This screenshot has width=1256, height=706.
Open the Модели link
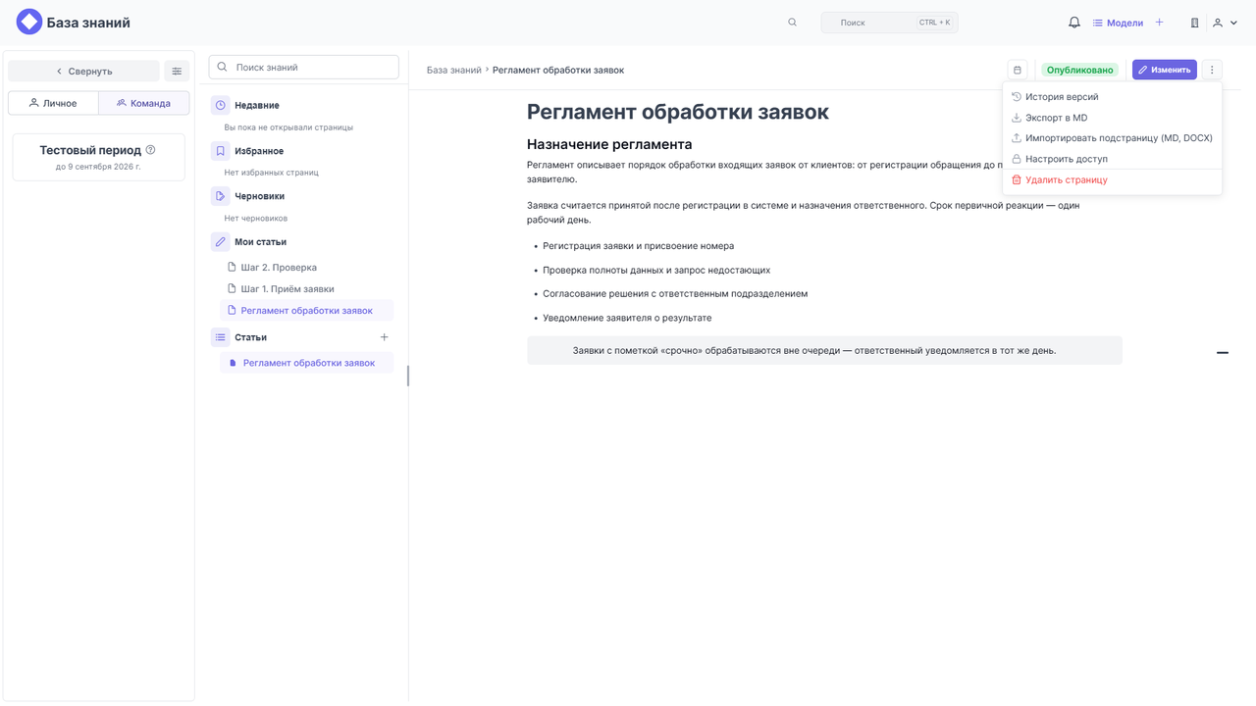coord(1118,23)
